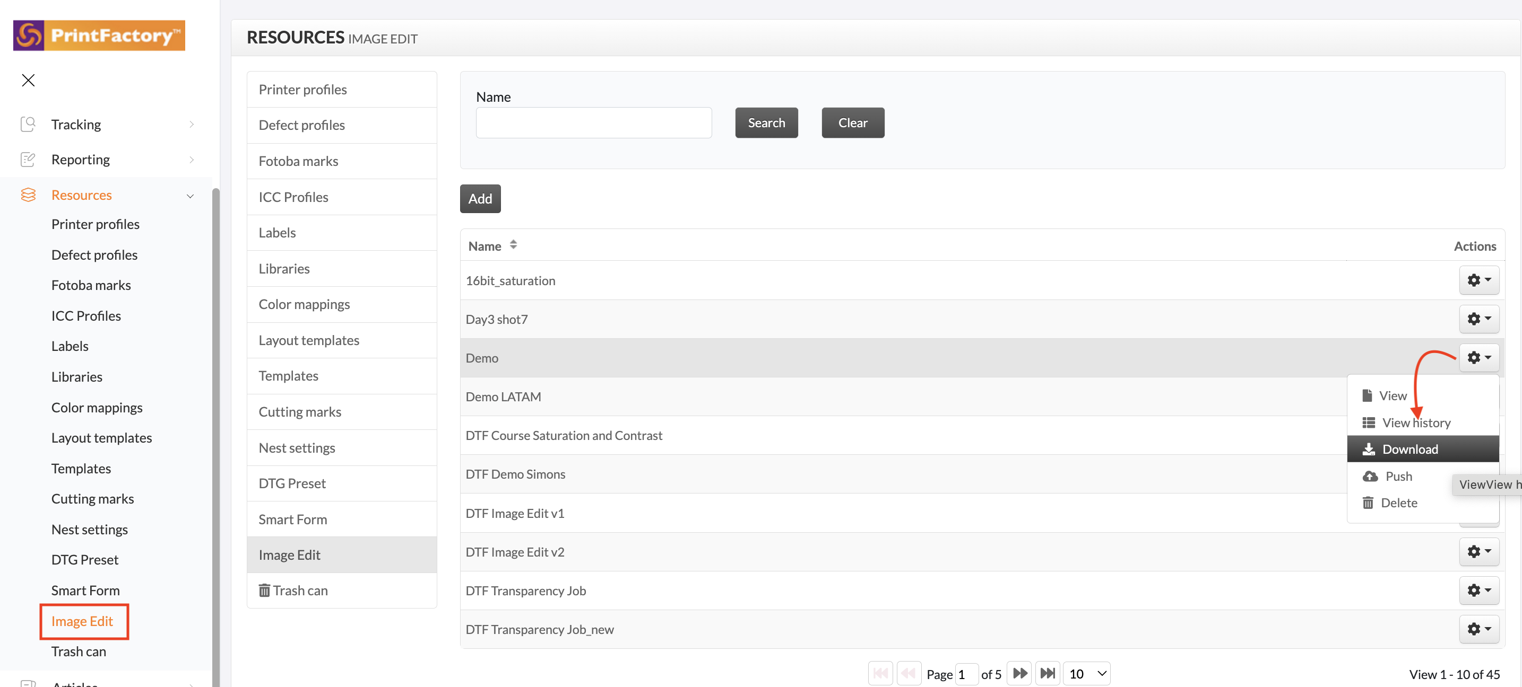Screen dimensions: 1522x687
Task: Click the Resources stack icon
Action: (x=28, y=195)
